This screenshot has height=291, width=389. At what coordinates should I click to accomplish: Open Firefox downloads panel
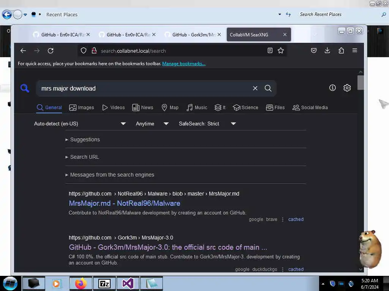(327, 50)
